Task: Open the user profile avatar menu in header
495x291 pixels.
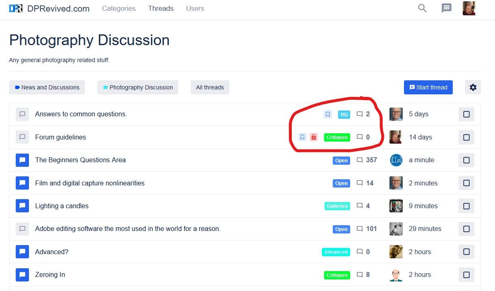Action: click(x=469, y=8)
